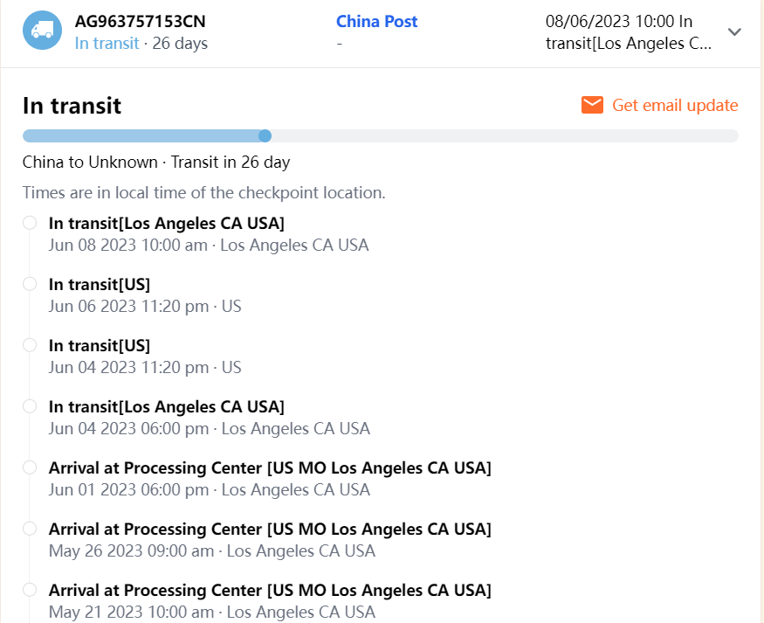The height and width of the screenshot is (623, 764).
Task: Click the Jun 01 arrival checkpoint marker
Action: pyautogui.click(x=30, y=467)
